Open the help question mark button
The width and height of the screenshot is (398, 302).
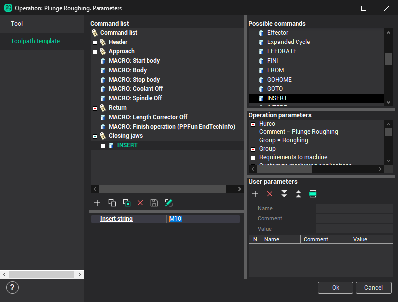13,287
